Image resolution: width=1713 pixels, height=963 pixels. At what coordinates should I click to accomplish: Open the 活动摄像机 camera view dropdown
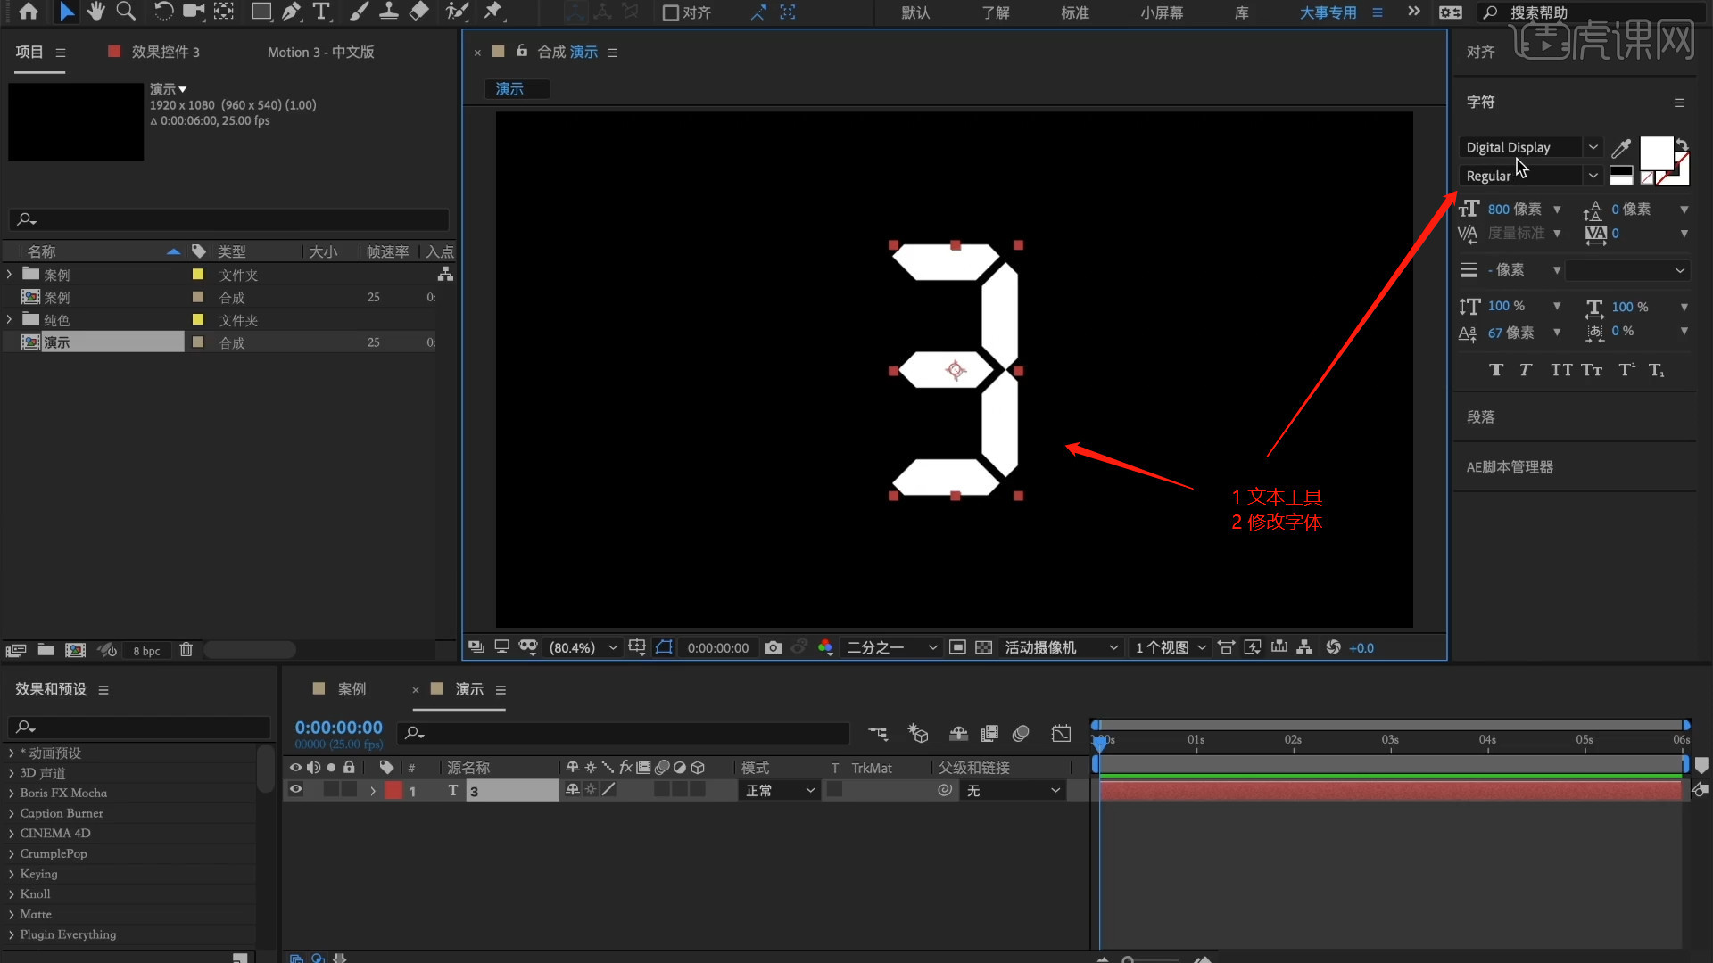[x=1061, y=647]
